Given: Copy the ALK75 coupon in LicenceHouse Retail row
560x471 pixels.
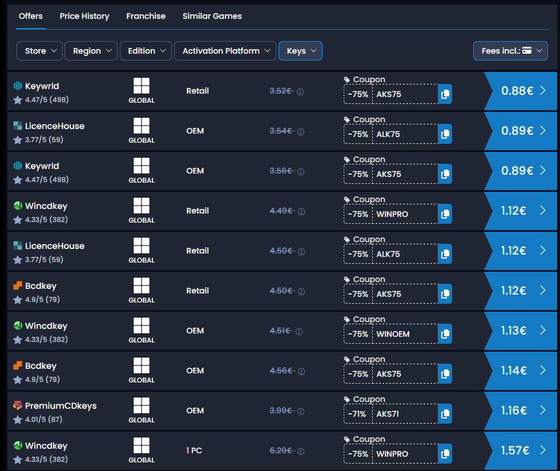Looking at the screenshot, I should (445, 254).
